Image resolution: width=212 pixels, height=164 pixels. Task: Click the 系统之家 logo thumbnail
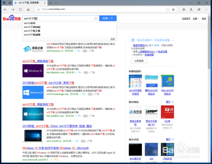pos(33,49)
